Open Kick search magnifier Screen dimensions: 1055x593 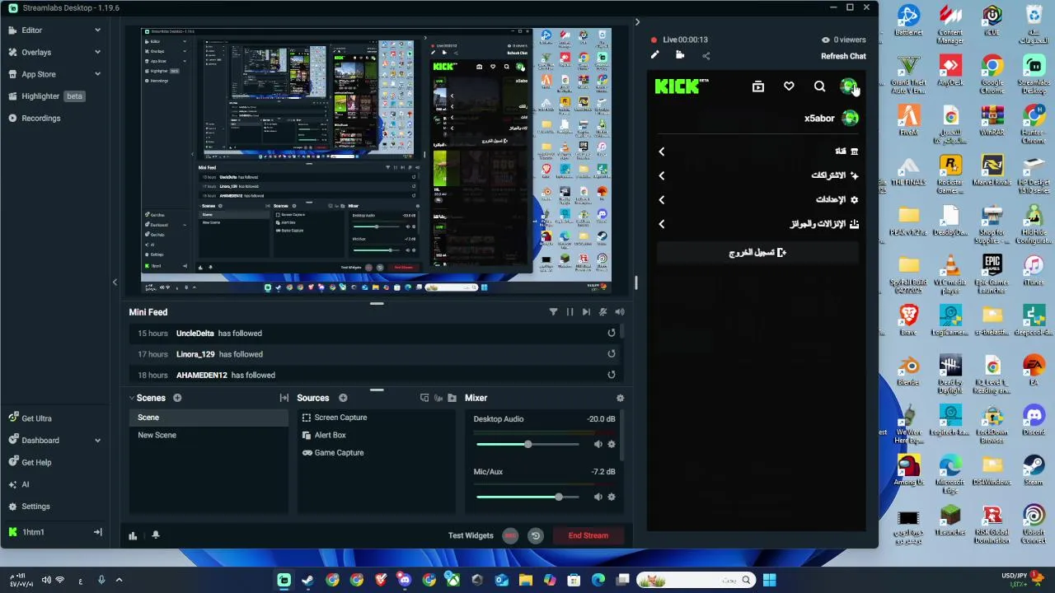(x=819, y=86)
